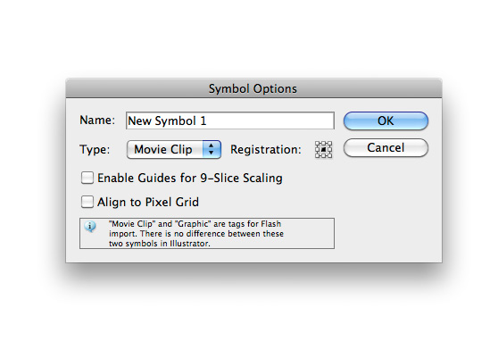Image resolution: width=498 pixels, height=349 pixels.
Task: Select the center registration point
Action: 324,150
